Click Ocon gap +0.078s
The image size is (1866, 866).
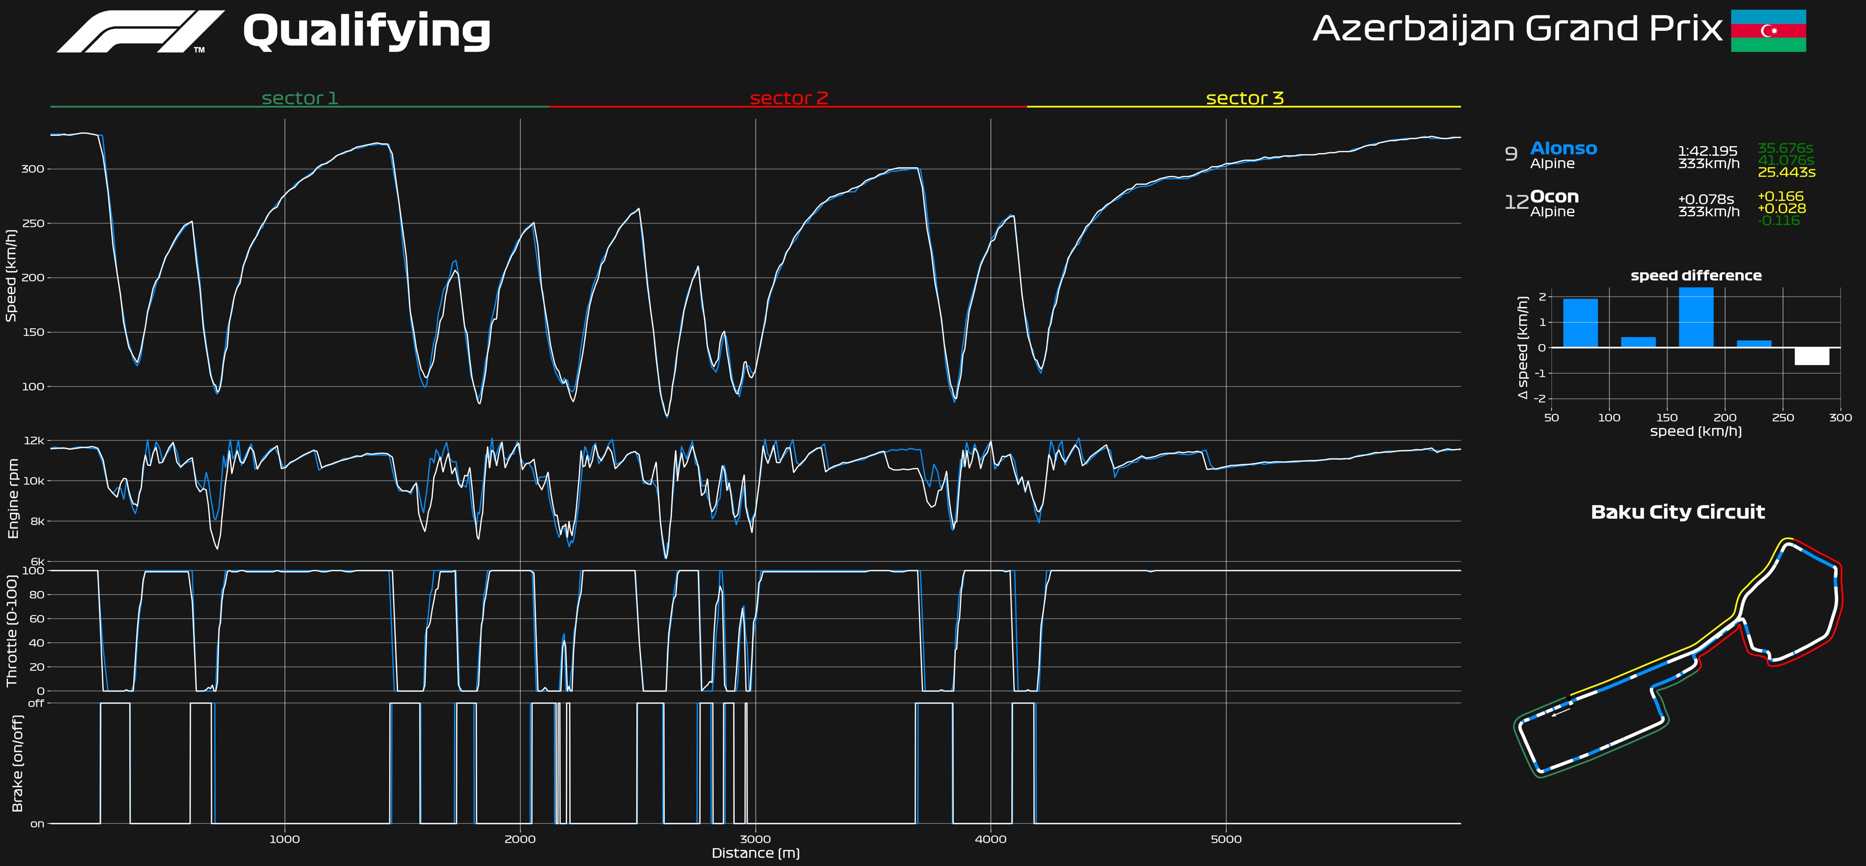1706,199
